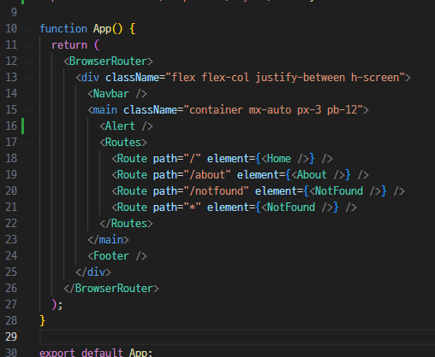The image size is (435, 357).
Task: Select line number 10 in the gutter
Action: 11,29
